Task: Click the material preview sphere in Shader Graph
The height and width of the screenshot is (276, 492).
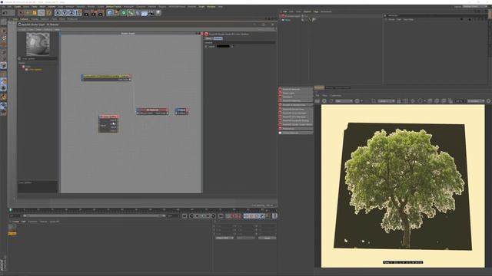Action: 38,44
